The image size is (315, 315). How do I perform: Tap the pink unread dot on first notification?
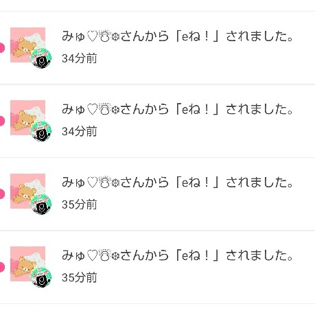click(x=2, y=48)
